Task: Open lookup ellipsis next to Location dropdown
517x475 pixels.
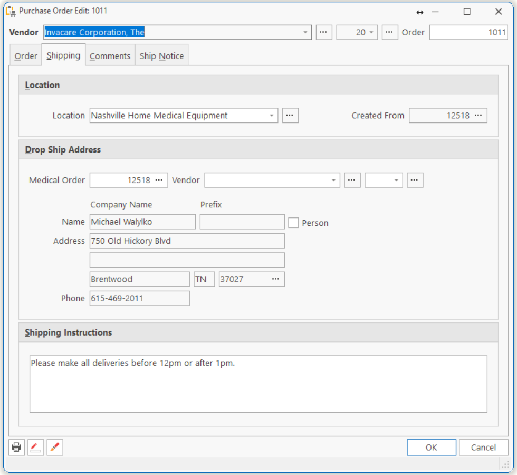Action: click(290, 116)
